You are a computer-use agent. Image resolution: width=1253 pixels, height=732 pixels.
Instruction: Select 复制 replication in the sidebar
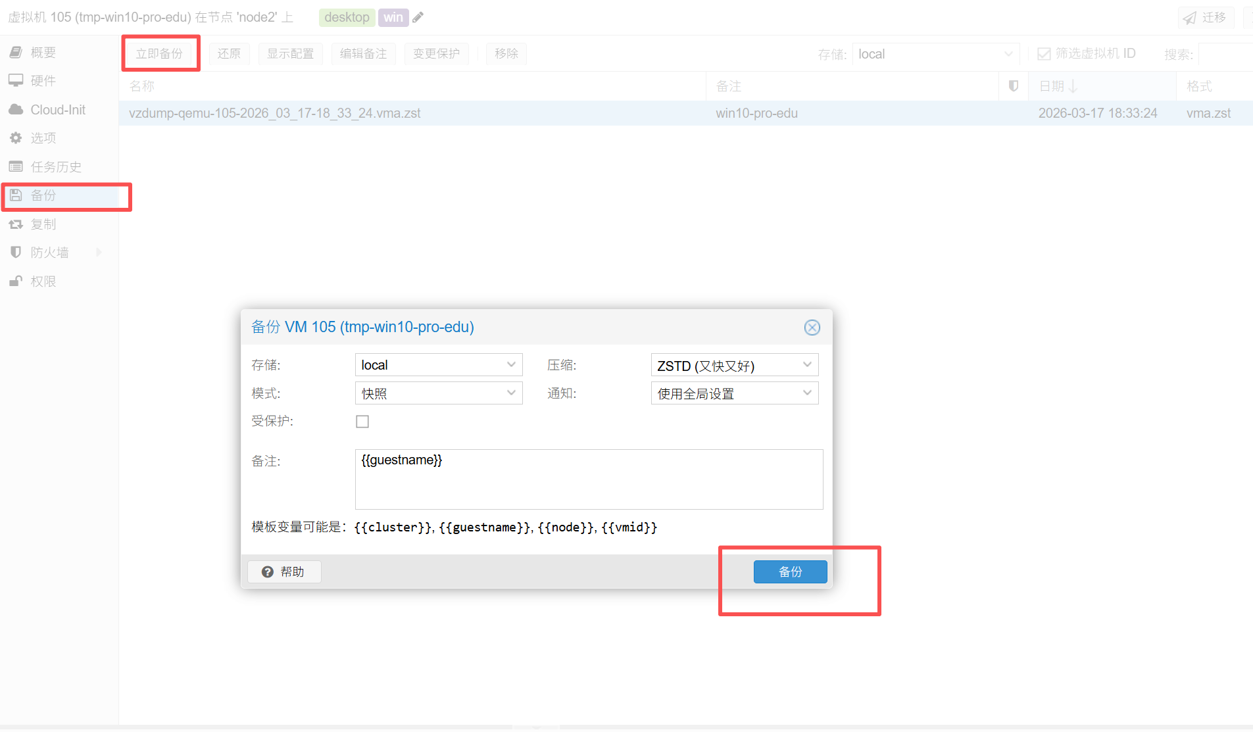(43, 224)
